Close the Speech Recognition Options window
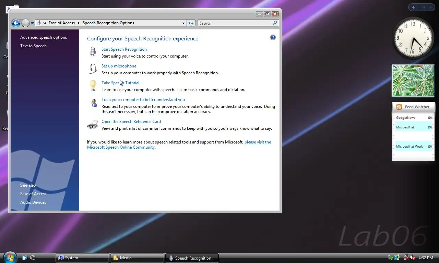Image resolution: width=439 pixels, height=263 pixels. tap(275, 14)
